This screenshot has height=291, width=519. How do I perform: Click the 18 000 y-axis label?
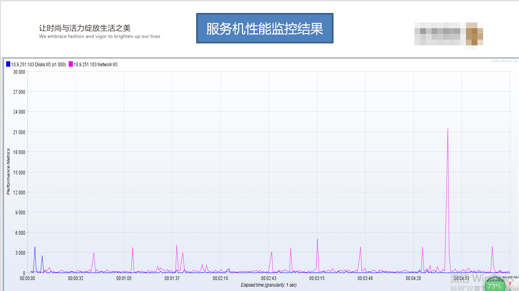pos(19,152)
